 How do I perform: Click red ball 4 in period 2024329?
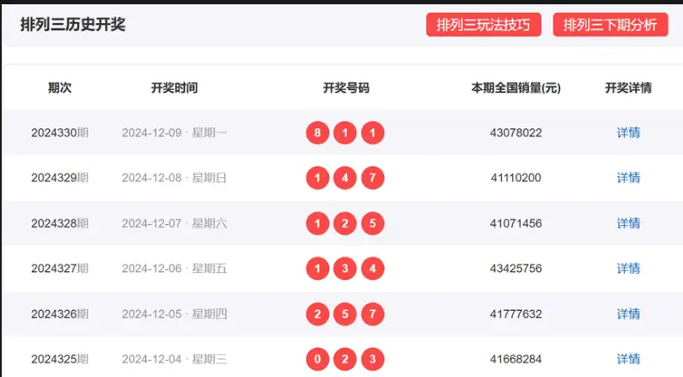pyautogui.click(x=345, y=178)
